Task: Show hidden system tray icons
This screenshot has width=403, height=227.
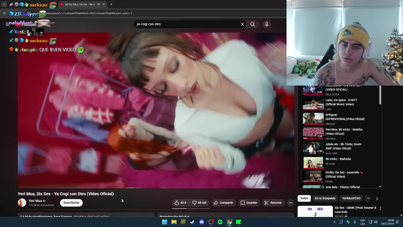Action: click(x=334, y=222)
